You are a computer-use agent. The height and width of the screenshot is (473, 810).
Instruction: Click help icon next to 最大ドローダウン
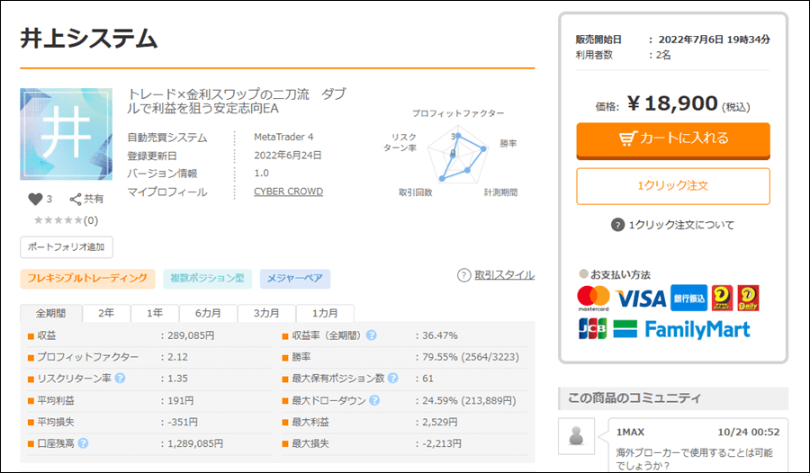pyautogui.click(x=374, y=400)
